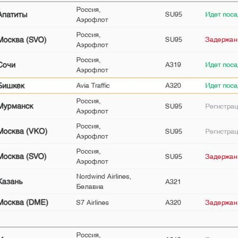Click Идет посадка status of Бишкек flight
This screenshot has height=238, width=238.
click(x=221, y=86)
